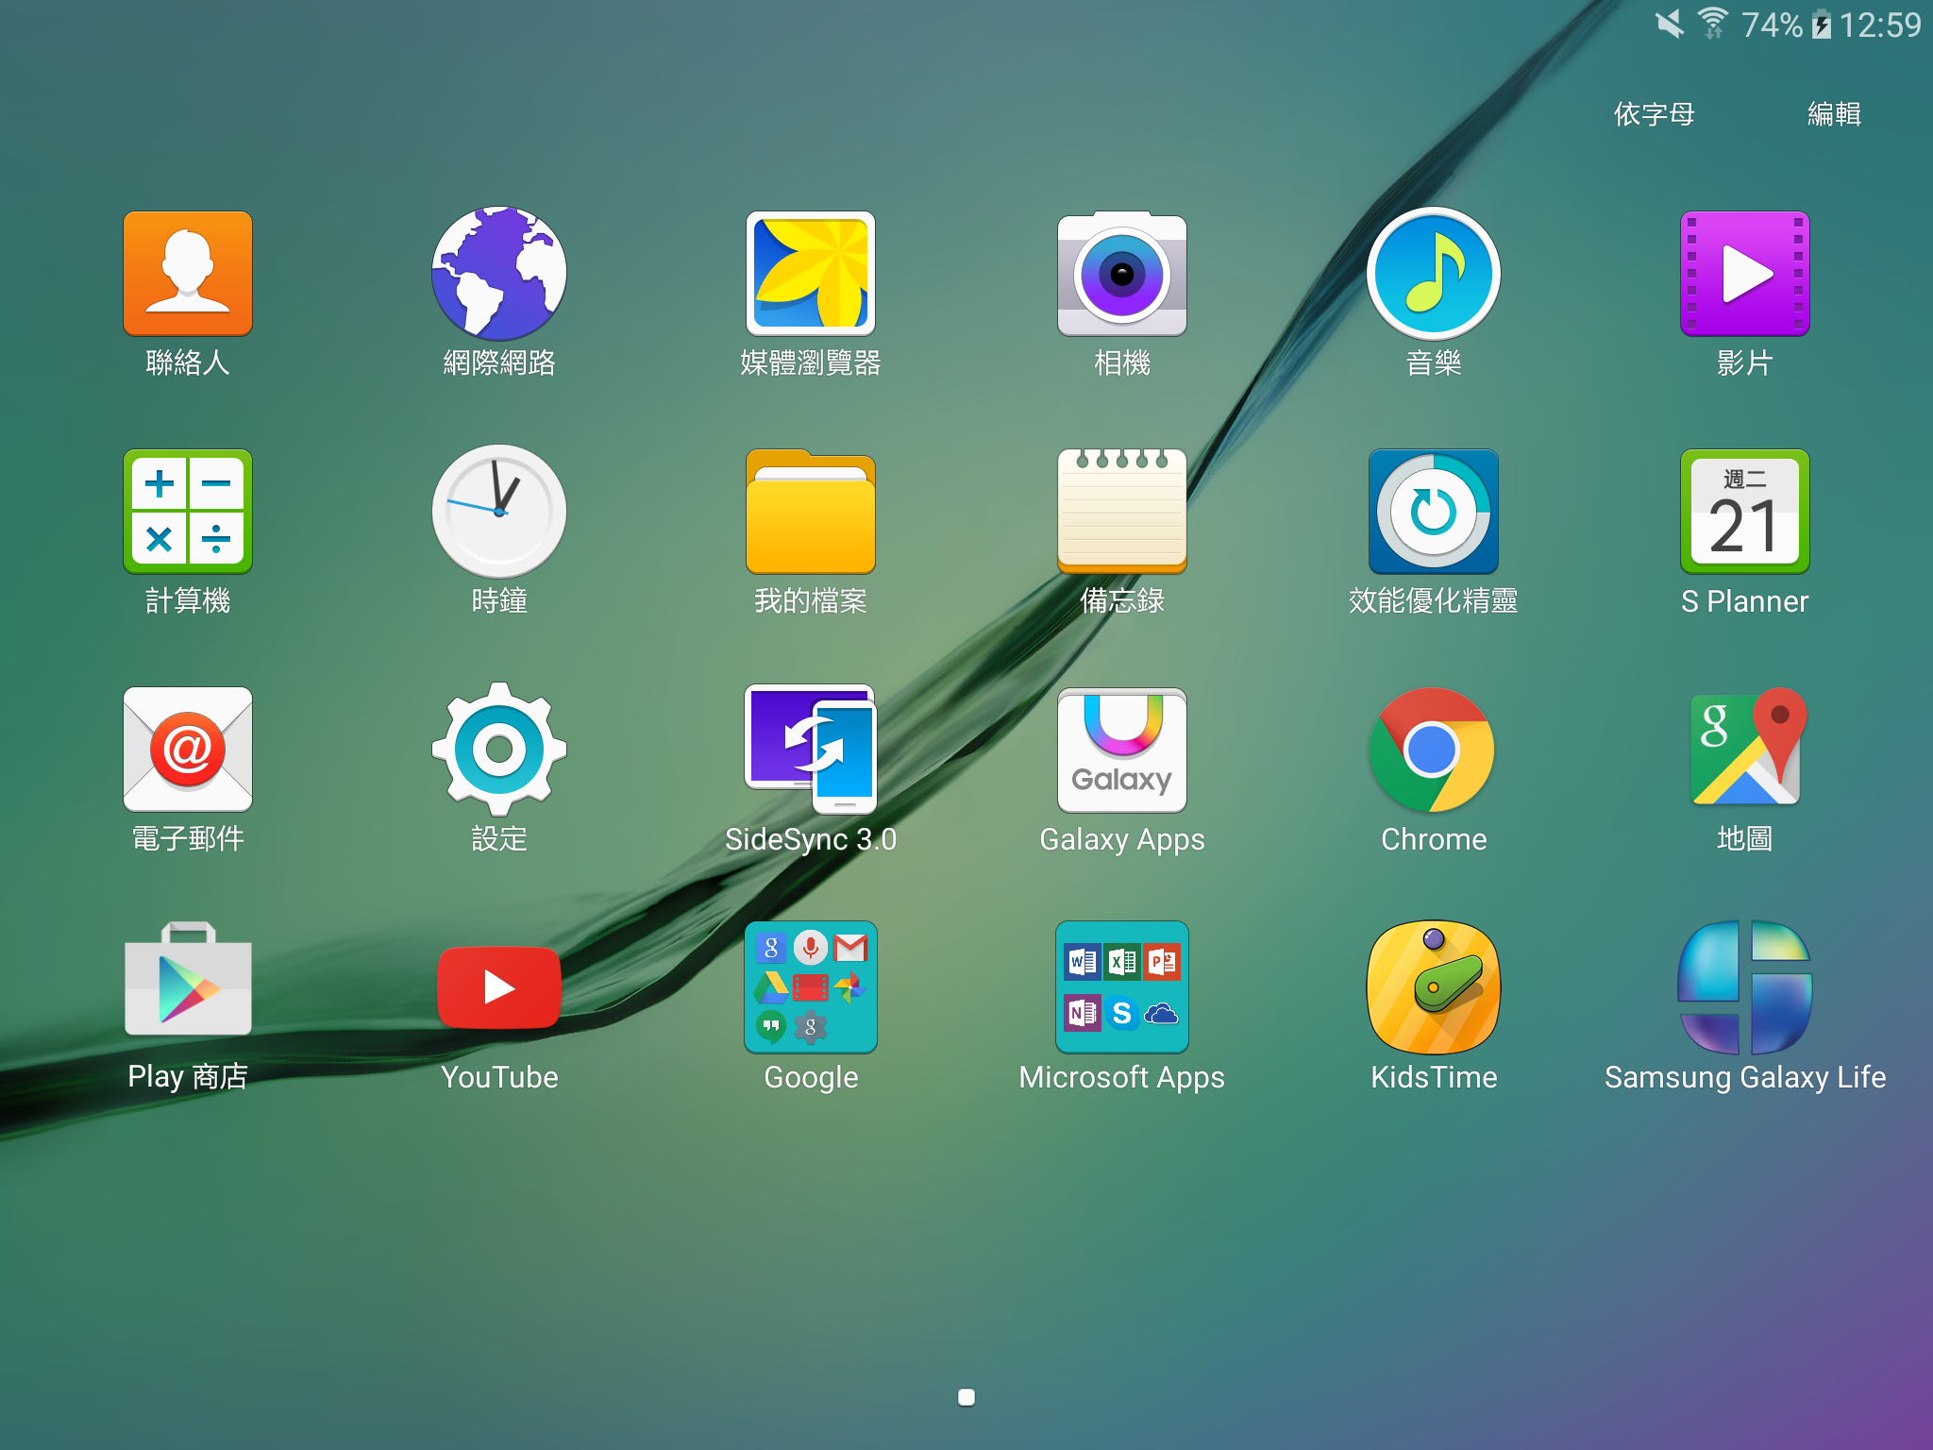
Task: Tap the 12:59 clock in status bar
Action: click(1880, 25)
